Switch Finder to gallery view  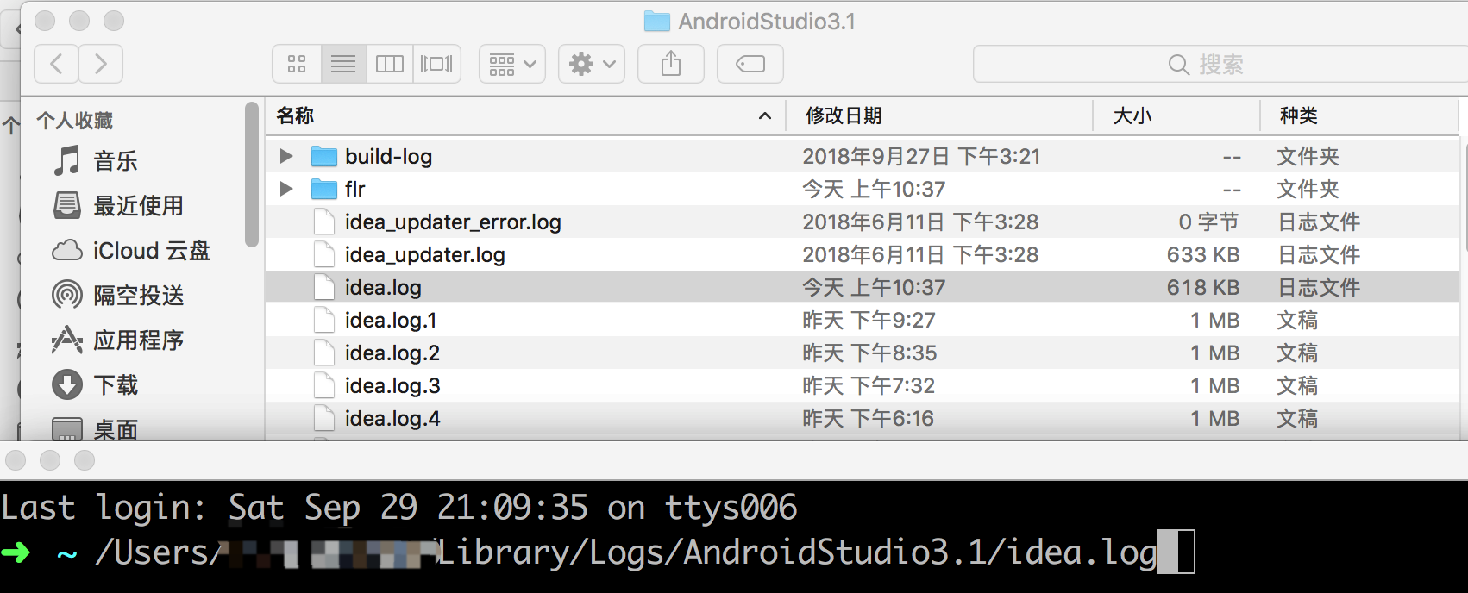(436, 64)
